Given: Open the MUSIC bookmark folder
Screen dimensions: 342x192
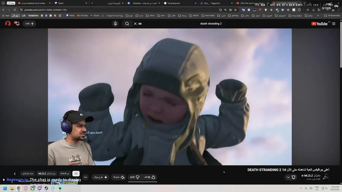Looking at the screenshot, I should tap(194, 16).
